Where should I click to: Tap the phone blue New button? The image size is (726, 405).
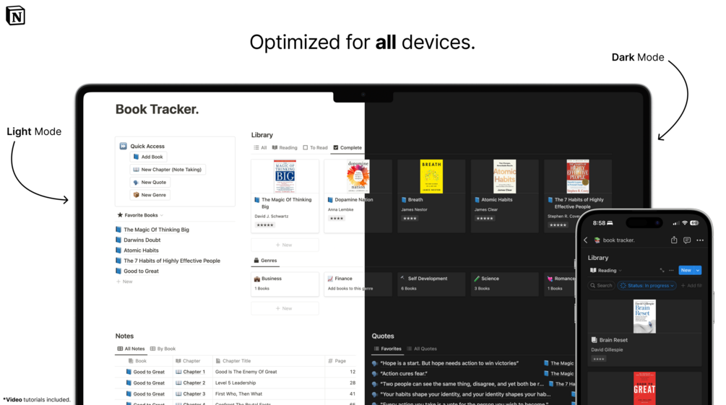[x=686, y=270]
